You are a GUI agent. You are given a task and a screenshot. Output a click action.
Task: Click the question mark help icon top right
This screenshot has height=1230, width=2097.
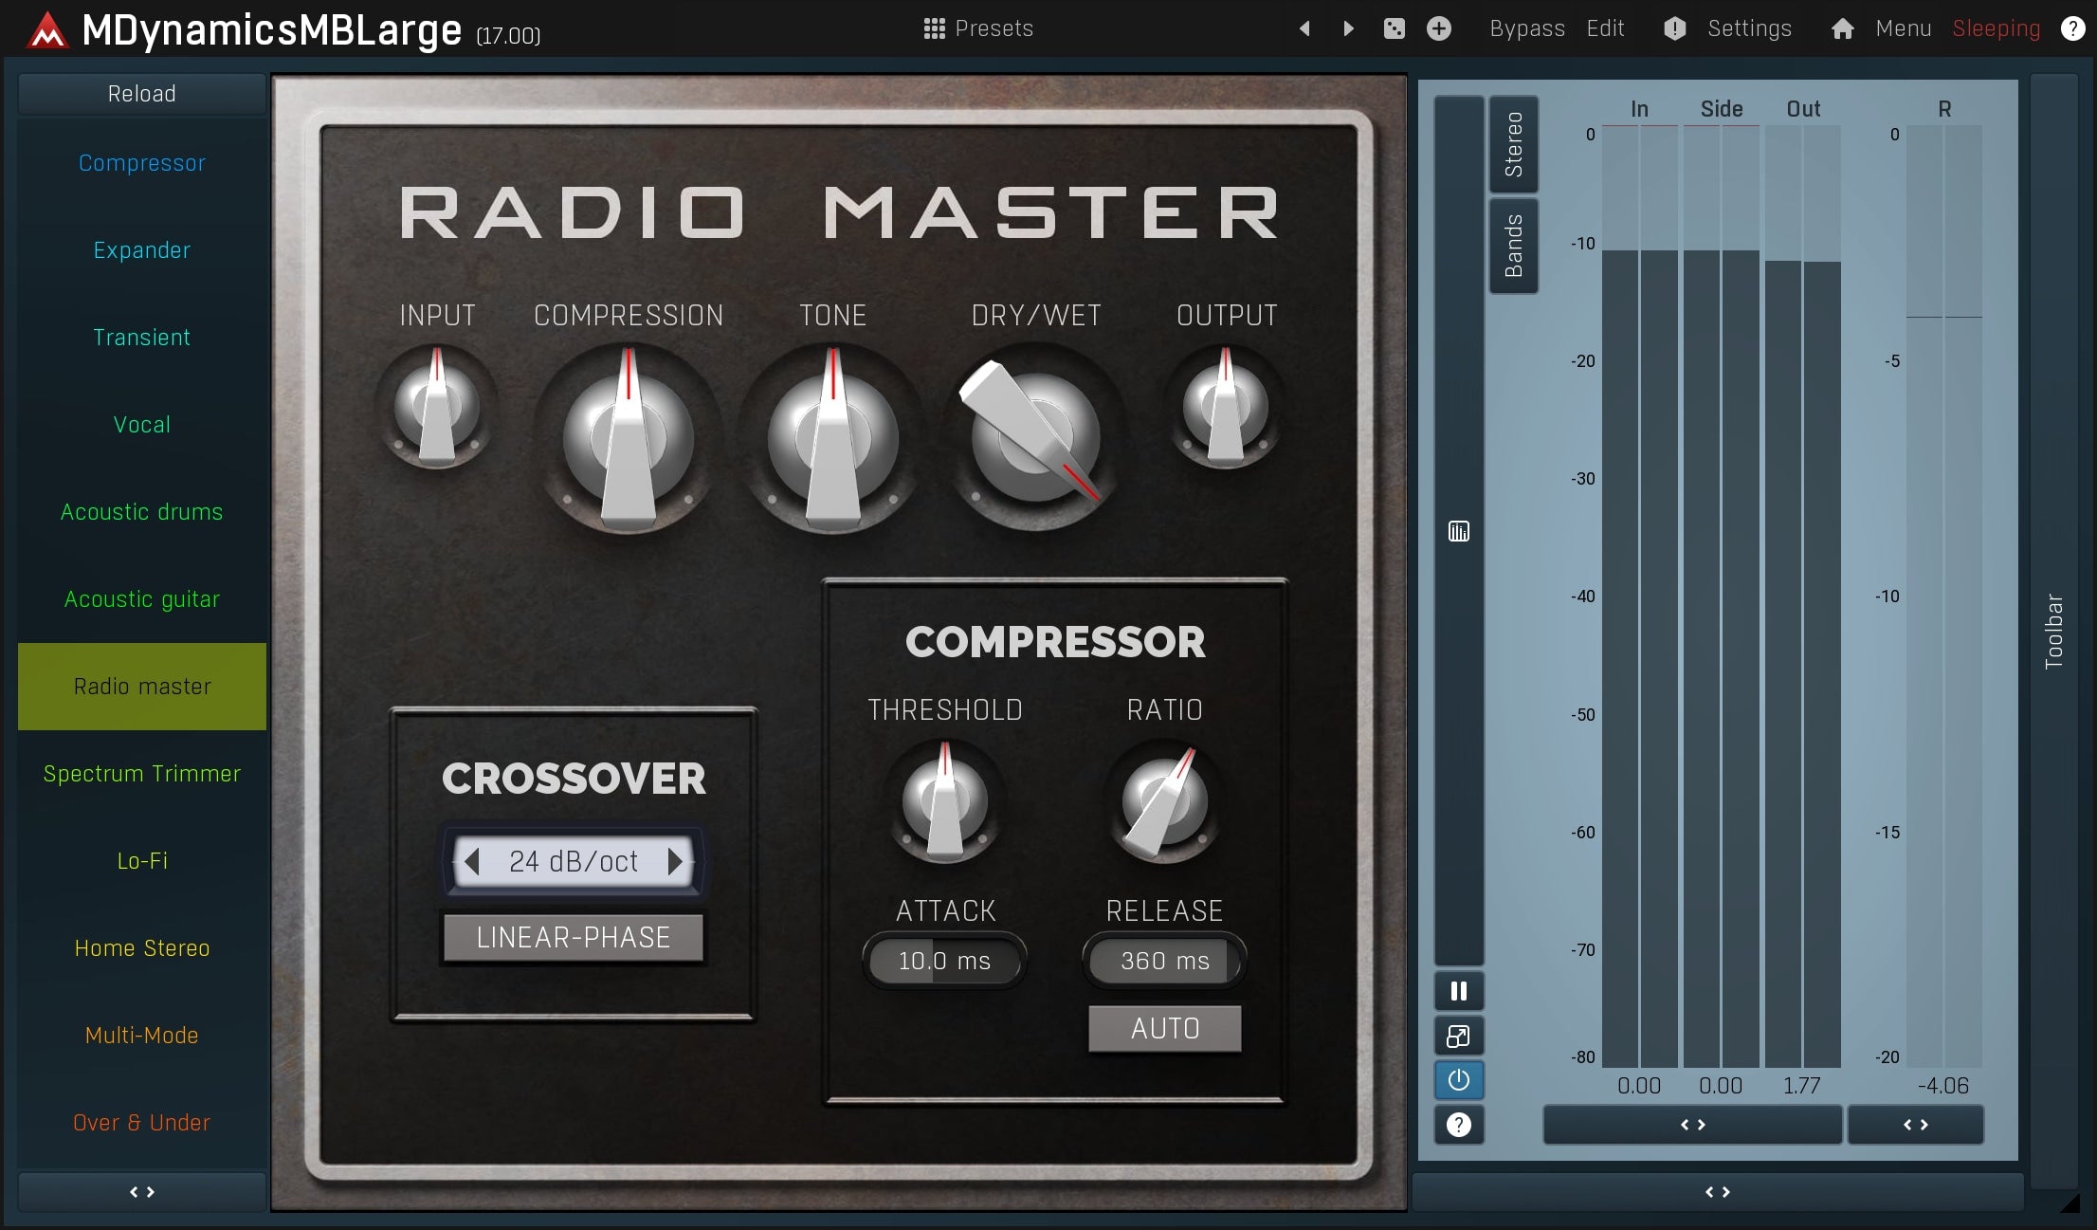(x=2072, y=28)
